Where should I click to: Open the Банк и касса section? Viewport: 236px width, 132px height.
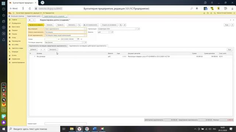[15, 27]
